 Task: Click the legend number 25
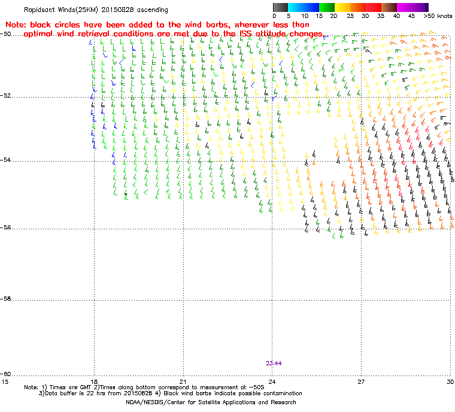click(350, 16)
